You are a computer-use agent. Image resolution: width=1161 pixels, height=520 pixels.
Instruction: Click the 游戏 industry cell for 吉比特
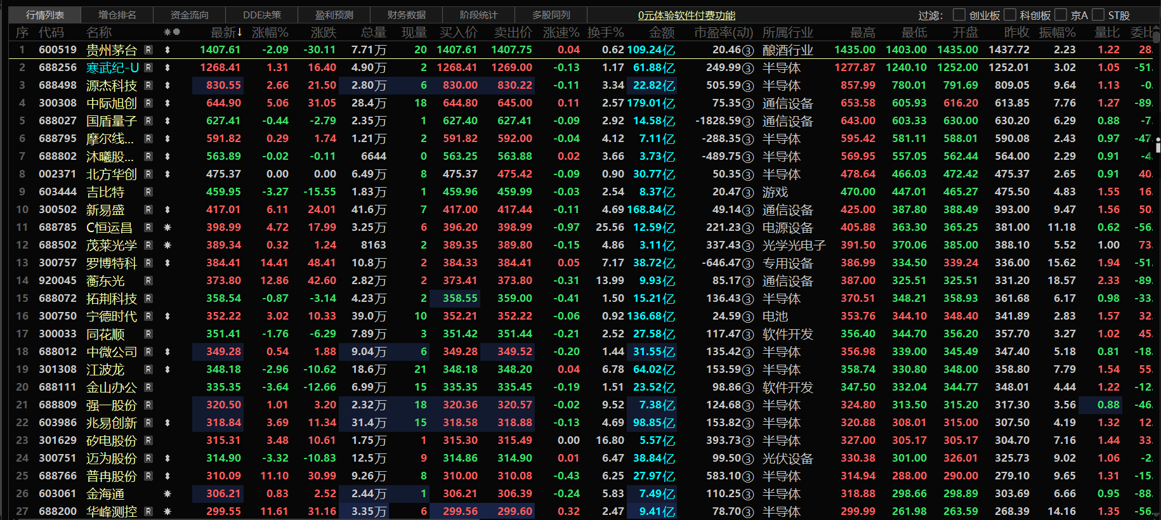click(x=775, y=192)
